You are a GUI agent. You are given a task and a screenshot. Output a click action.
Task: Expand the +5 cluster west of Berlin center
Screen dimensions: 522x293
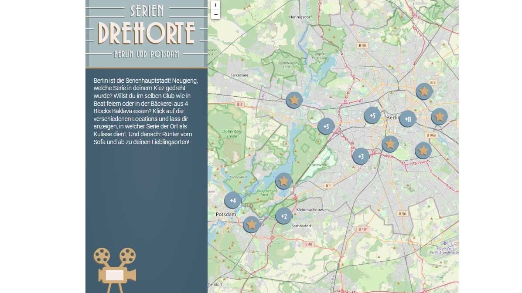point(372,116)
